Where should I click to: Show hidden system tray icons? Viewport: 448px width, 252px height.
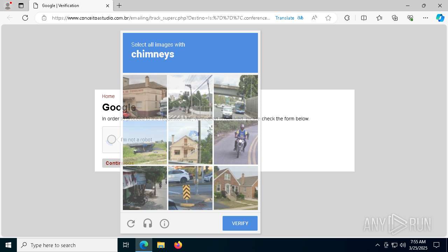tap(377, 245)
